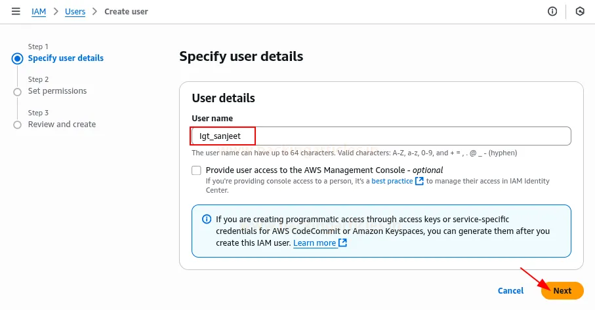Click the 'Create user' breadcrumb text
595x310 pixels.
(126, 11)
